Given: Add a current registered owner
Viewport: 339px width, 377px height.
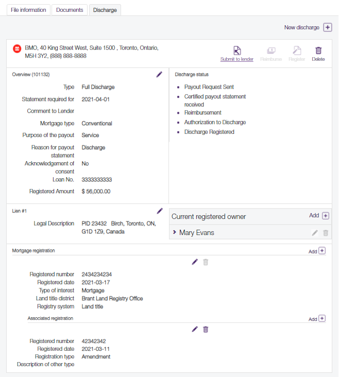Looking at the screenshot, I should click(x=325, y=216).
